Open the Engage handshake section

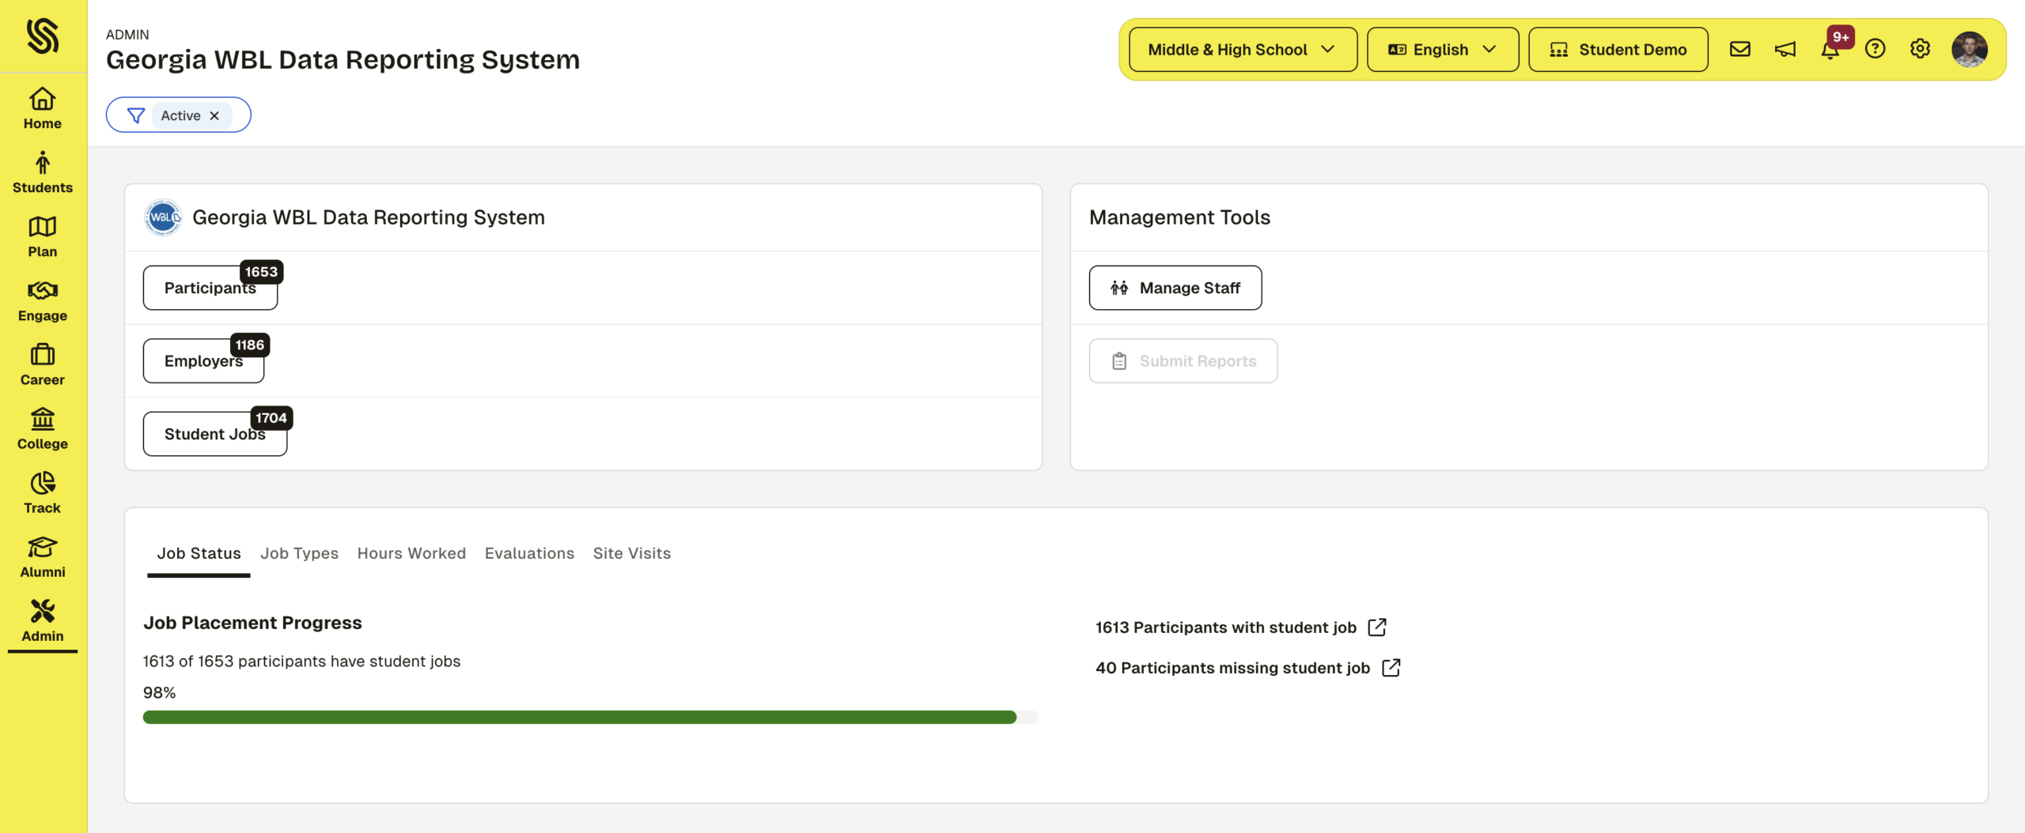[x=43, y=300]
